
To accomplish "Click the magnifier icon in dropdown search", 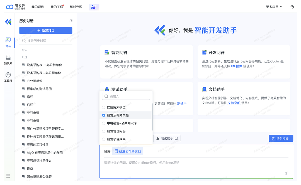I will (x=106, y=96).
